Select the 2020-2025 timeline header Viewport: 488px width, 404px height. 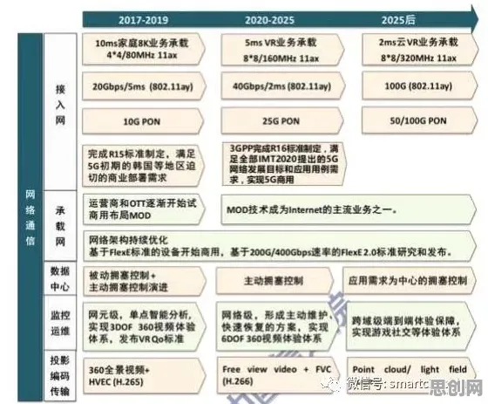[x=269, y=20]
